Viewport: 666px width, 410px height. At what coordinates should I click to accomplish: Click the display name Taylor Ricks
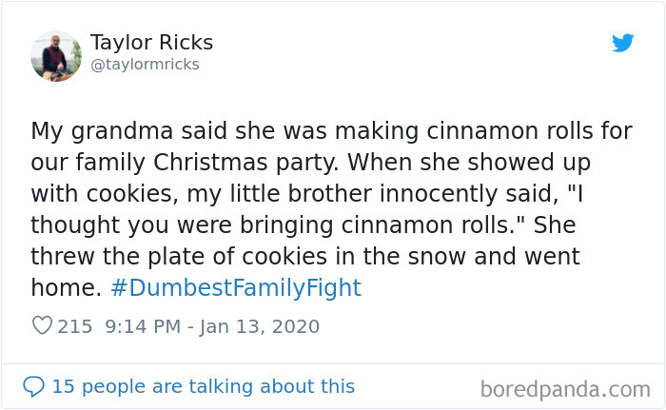(151, 43)
